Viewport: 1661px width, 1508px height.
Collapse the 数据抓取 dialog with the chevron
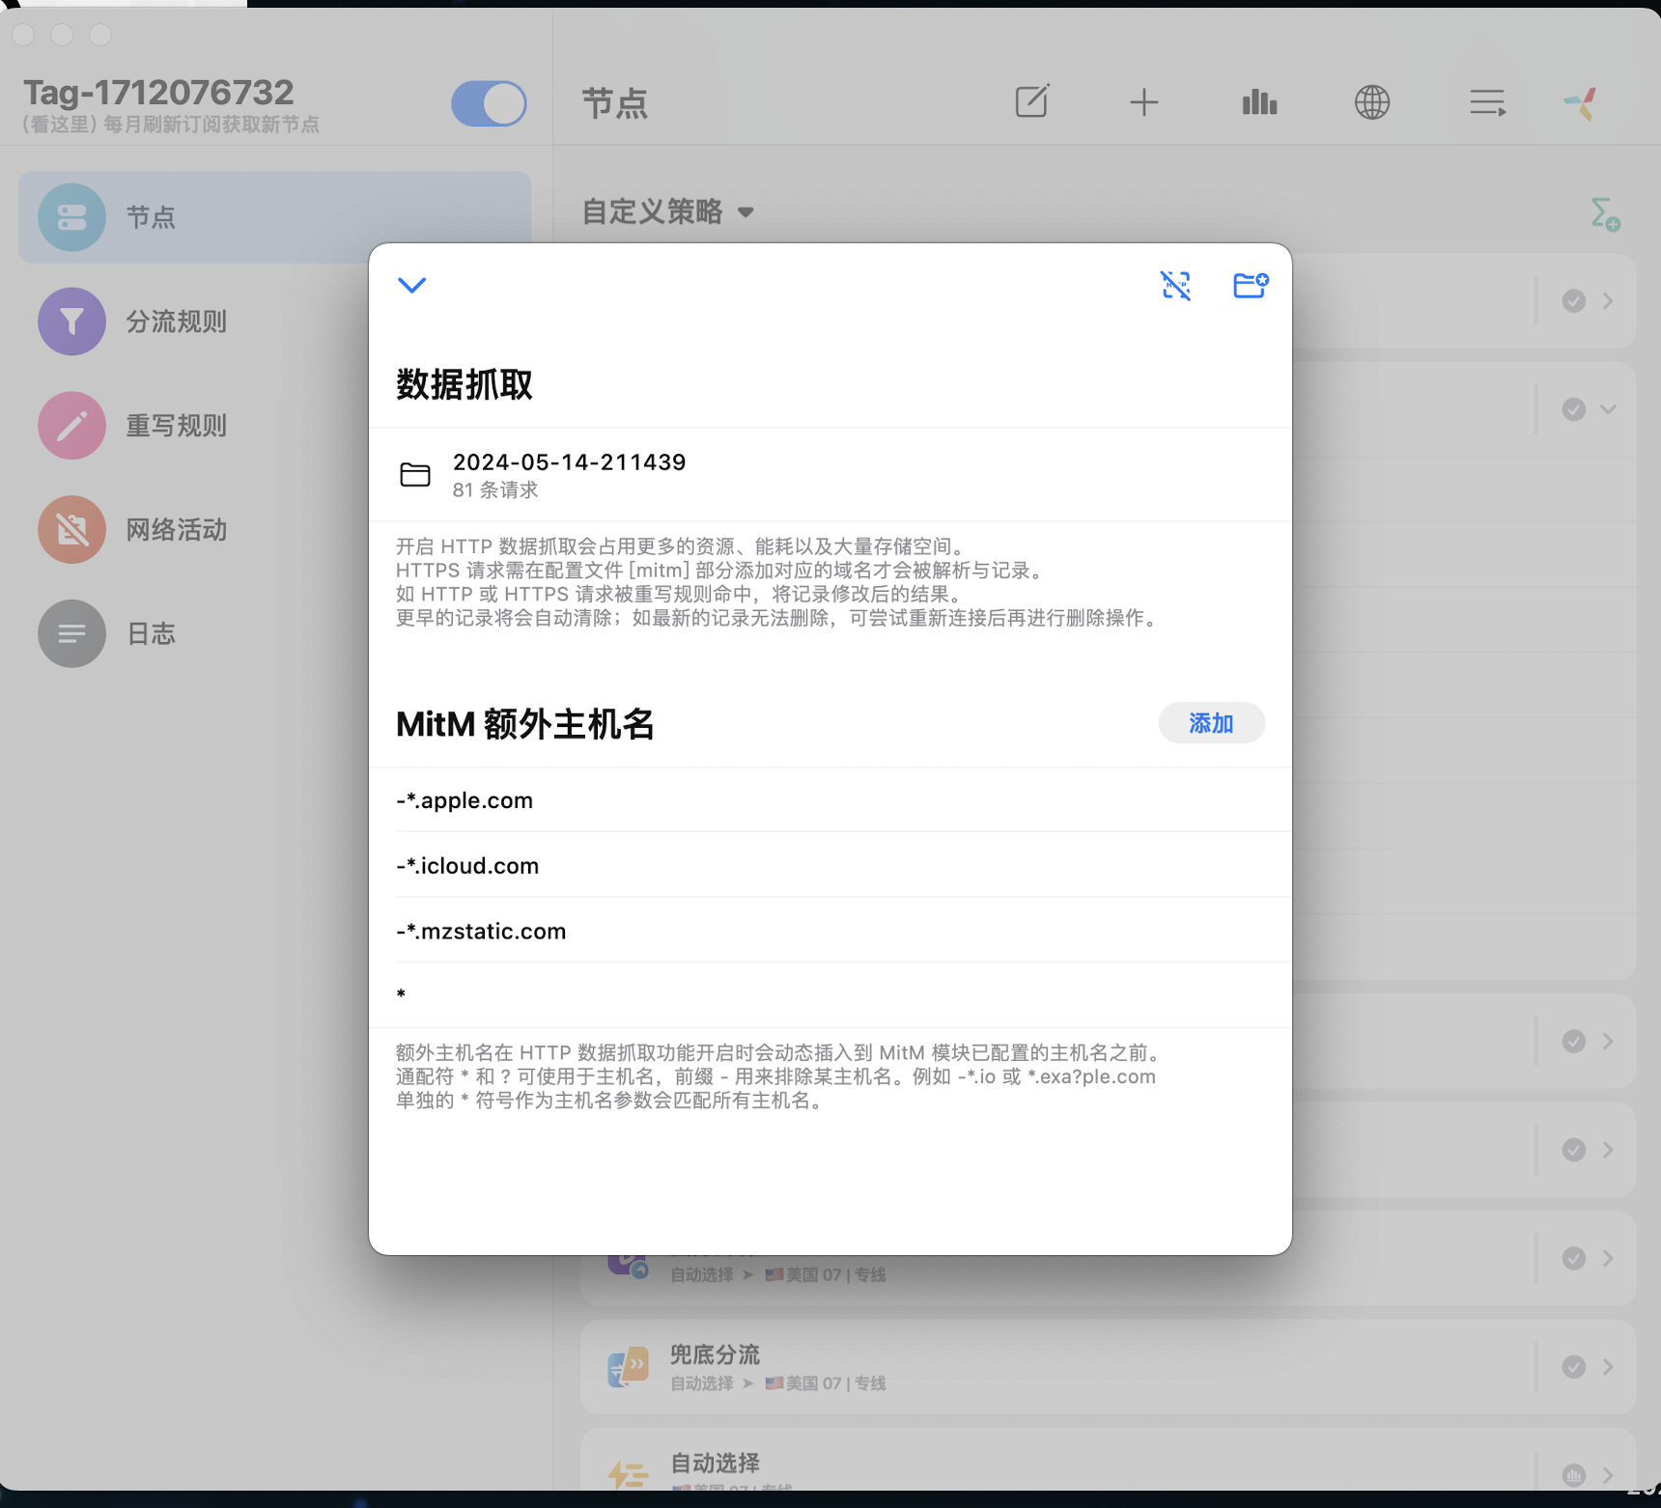pos(412,285)
